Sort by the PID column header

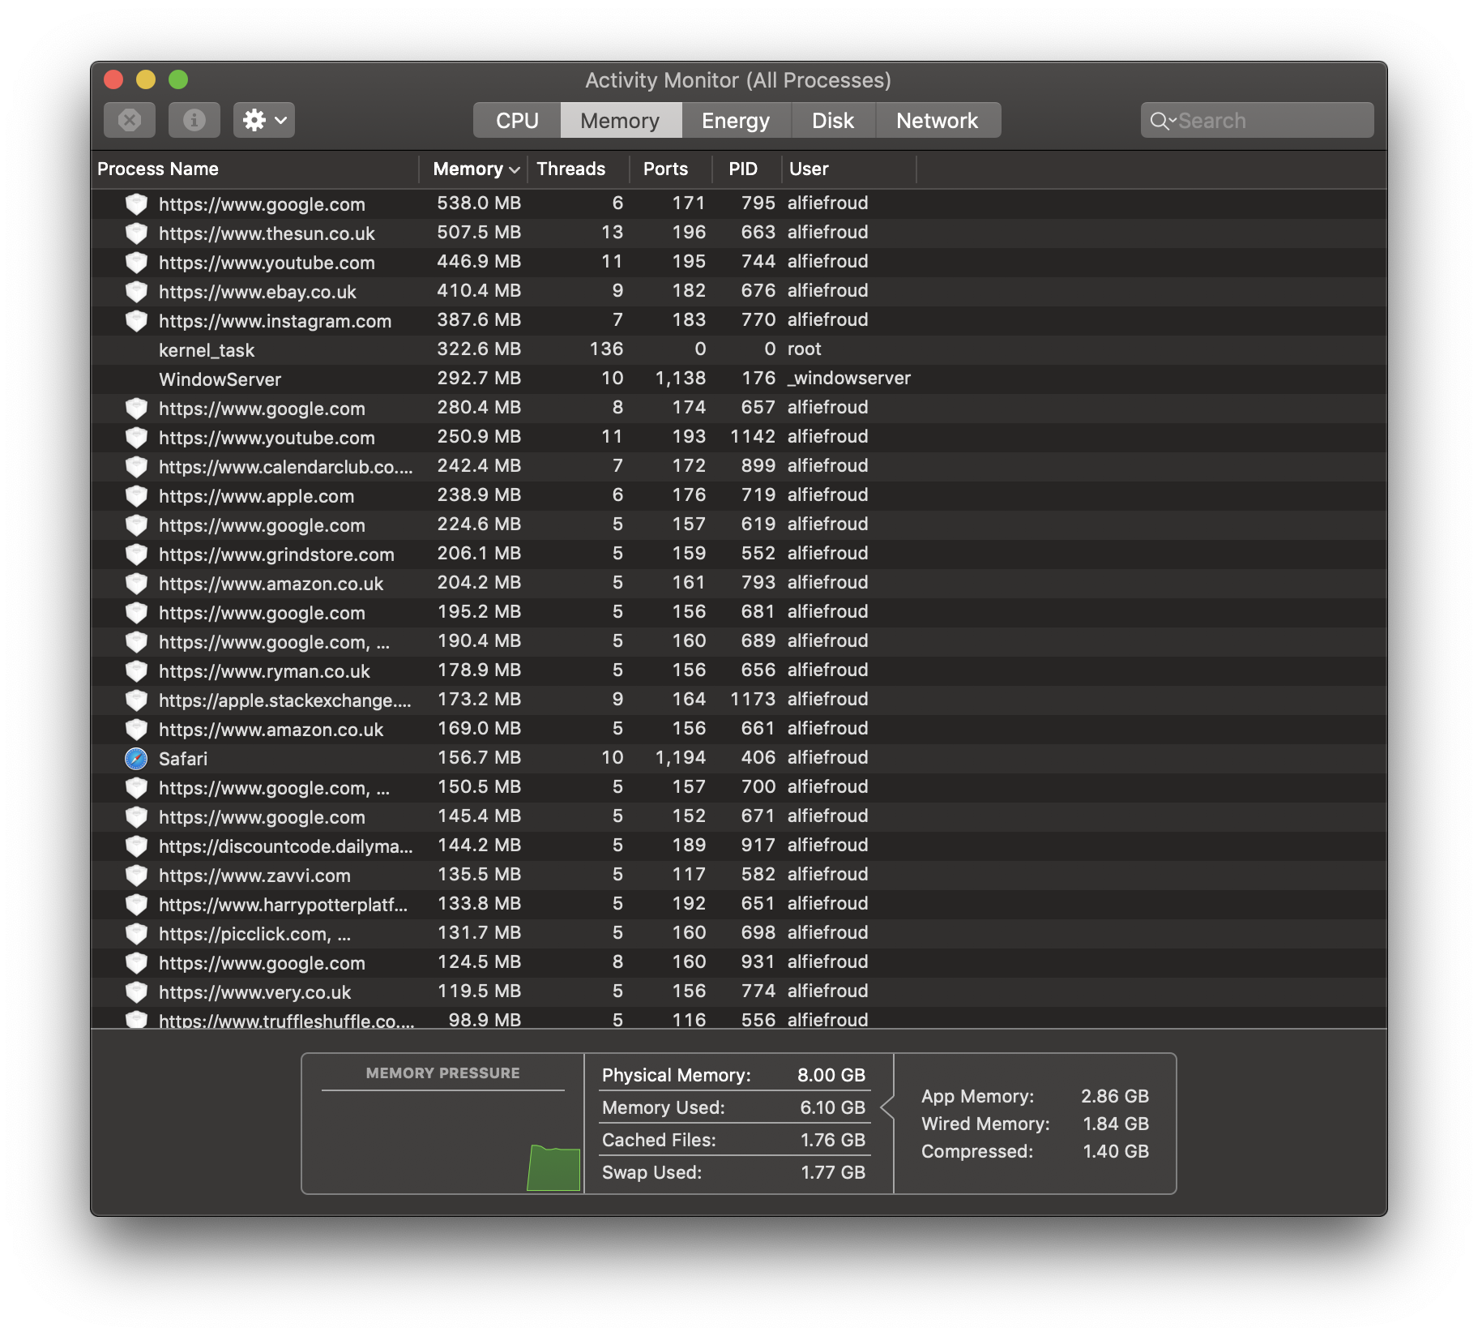coord(747,169)
